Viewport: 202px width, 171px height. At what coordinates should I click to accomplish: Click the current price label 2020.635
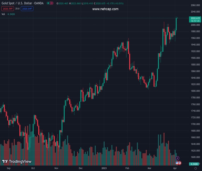(x=195, y=18)
